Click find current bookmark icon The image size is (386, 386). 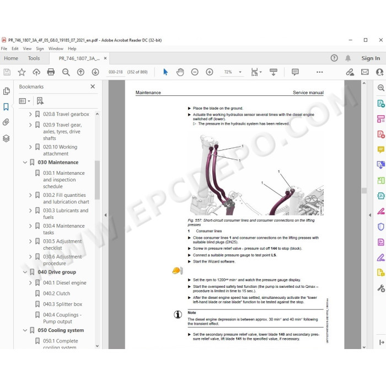pos(40,101)
